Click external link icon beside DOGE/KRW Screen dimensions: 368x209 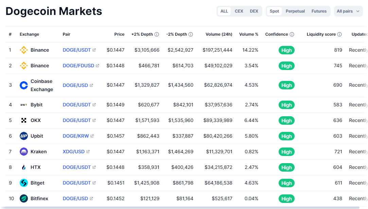(92, 136)
